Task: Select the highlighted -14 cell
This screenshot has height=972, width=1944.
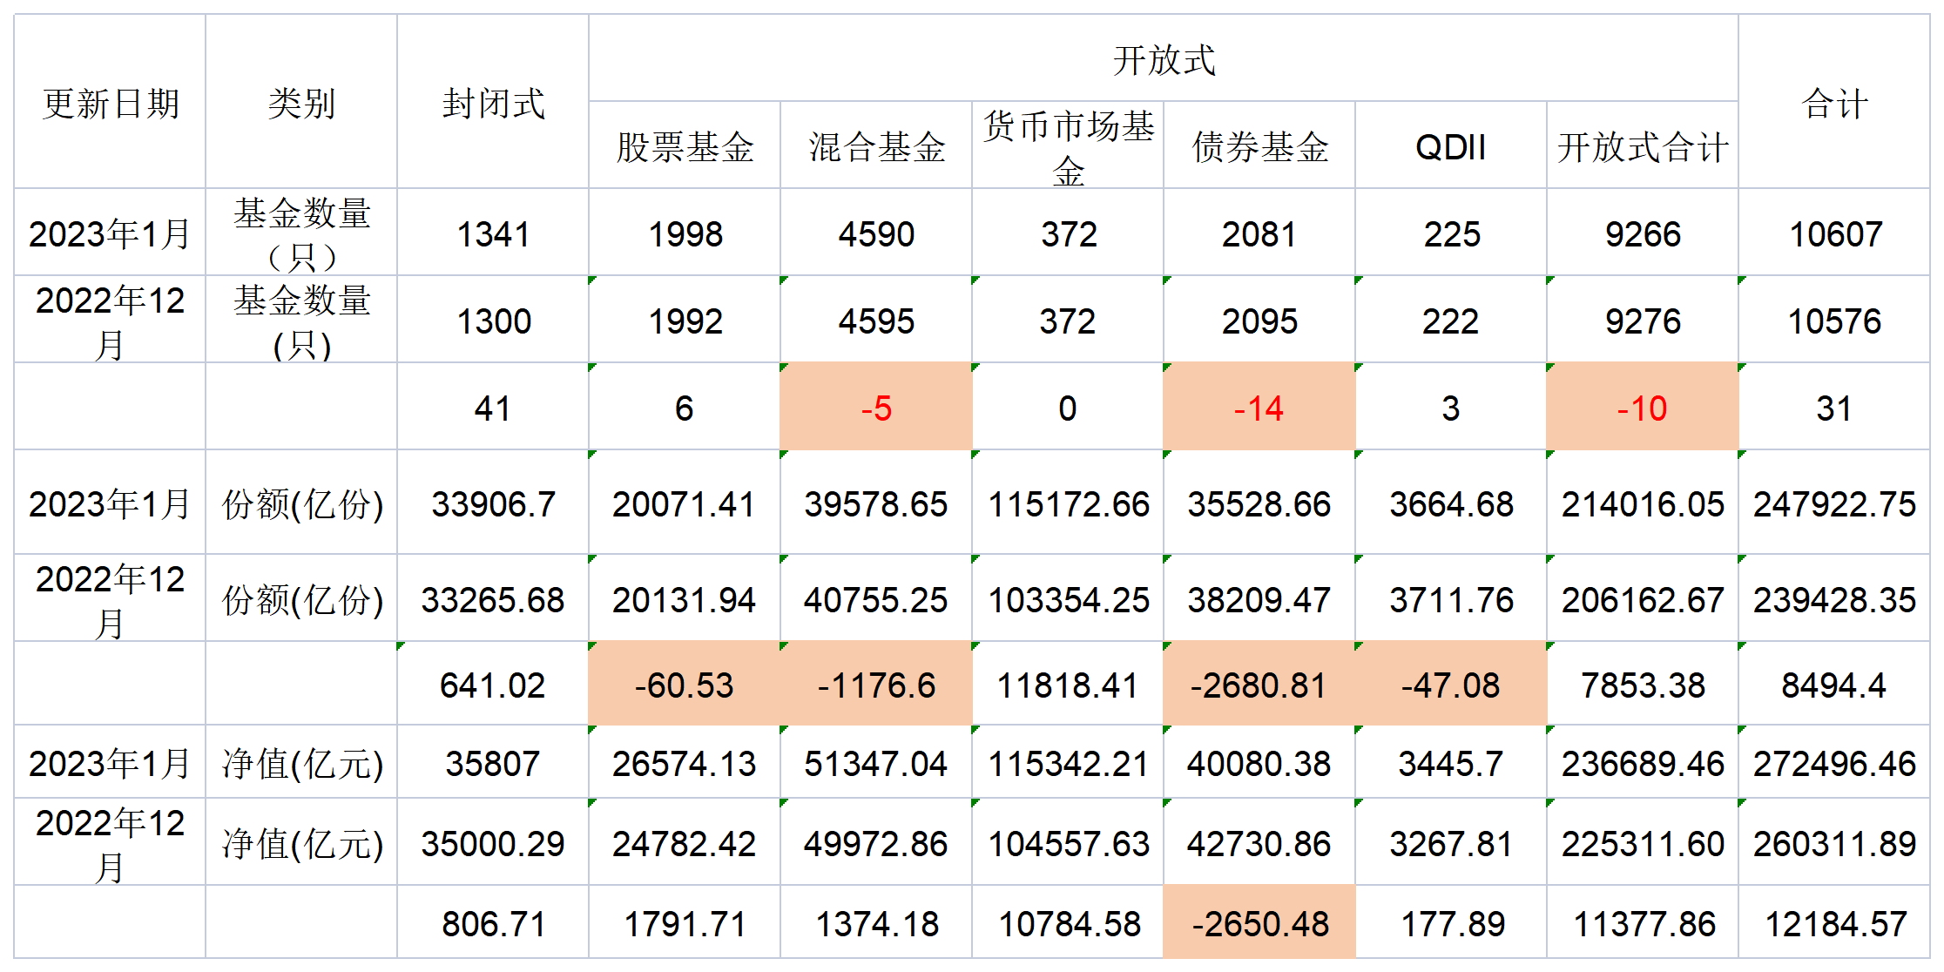Action: [x=1259, y=408]
